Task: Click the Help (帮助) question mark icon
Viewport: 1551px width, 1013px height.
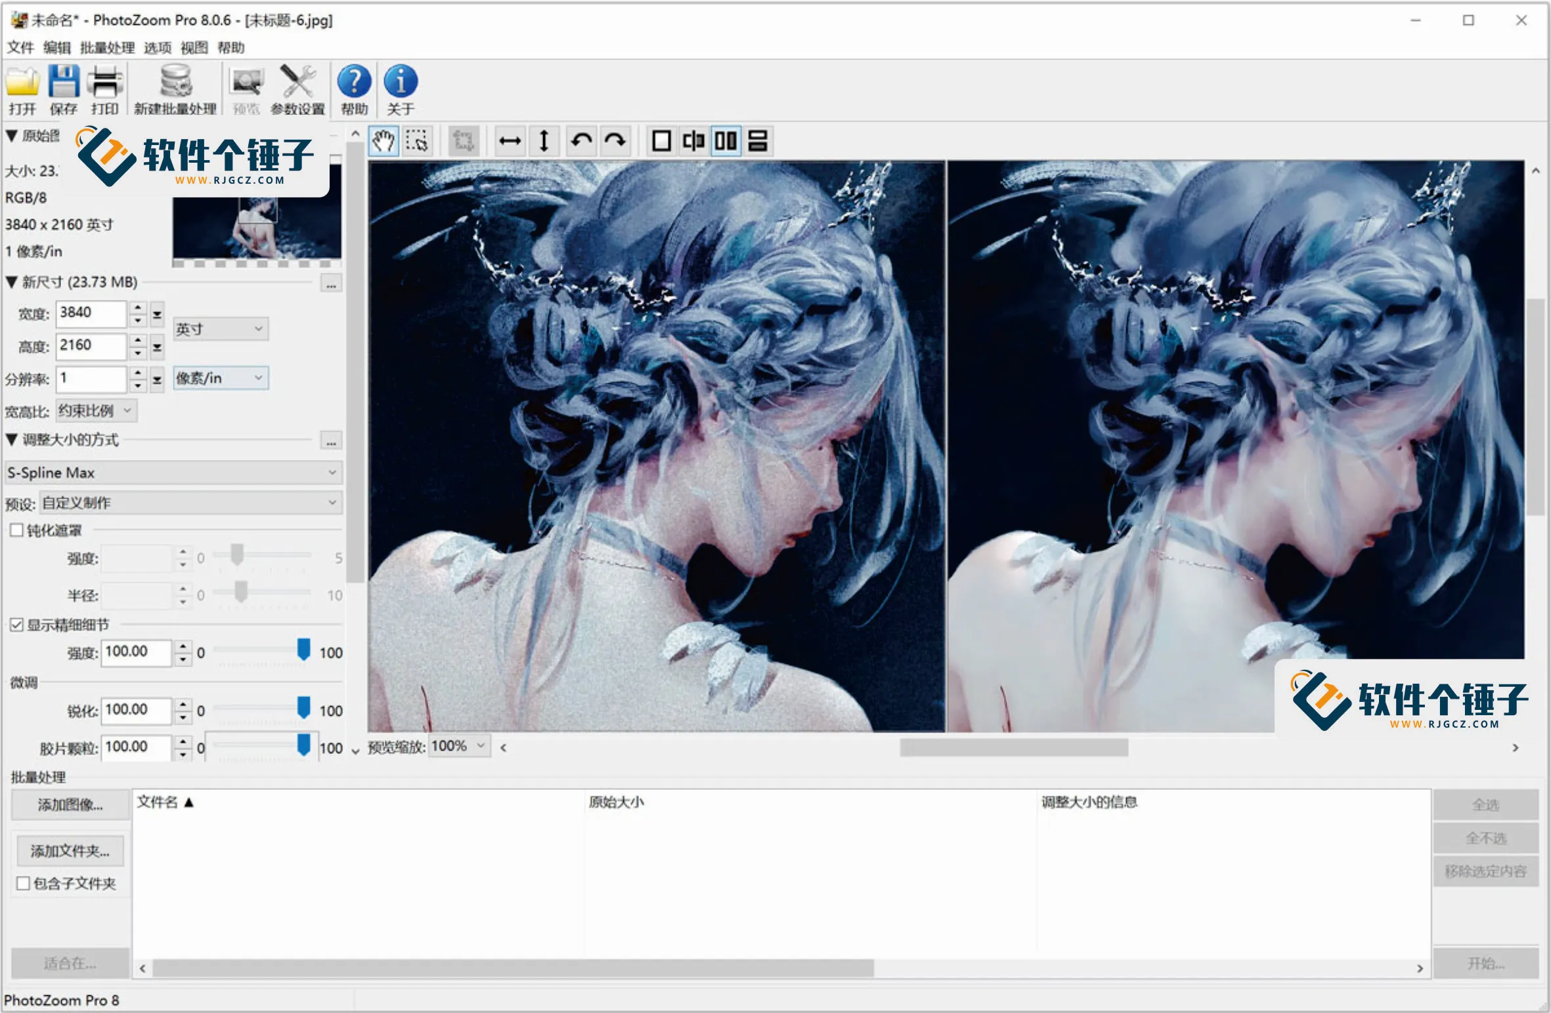Action: (x=354, y=82)
